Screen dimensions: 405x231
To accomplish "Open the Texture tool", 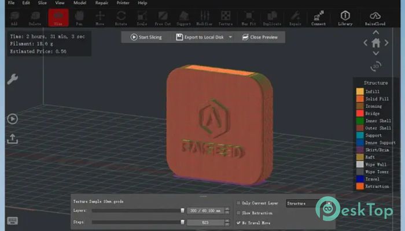I will (x=226, y=18).
